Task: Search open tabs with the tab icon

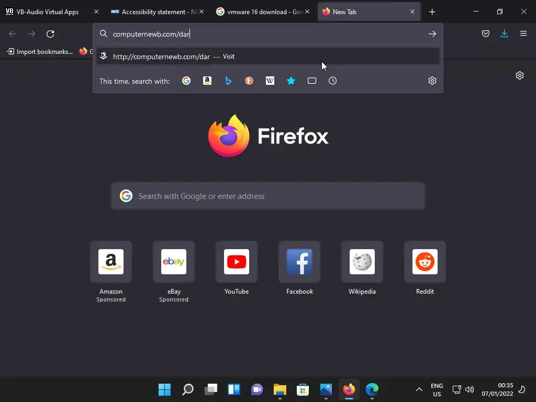Action: pyautogui.click(x=312, y=81)
